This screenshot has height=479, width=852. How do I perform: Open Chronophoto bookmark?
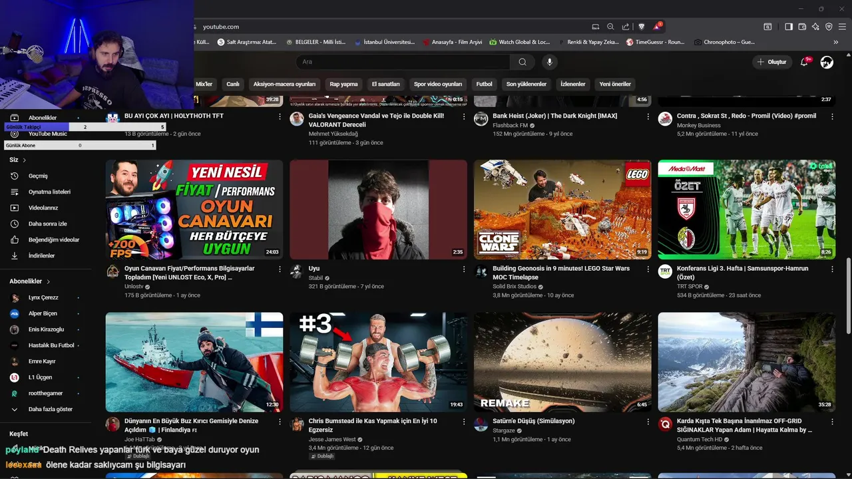click(724, 42)
